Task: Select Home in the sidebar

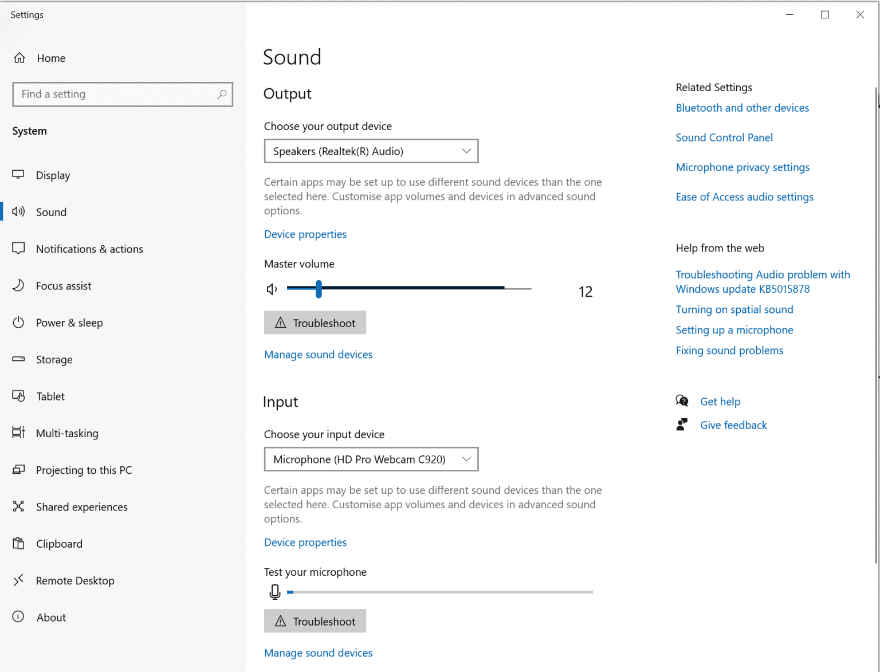Action: pos(50,58)
